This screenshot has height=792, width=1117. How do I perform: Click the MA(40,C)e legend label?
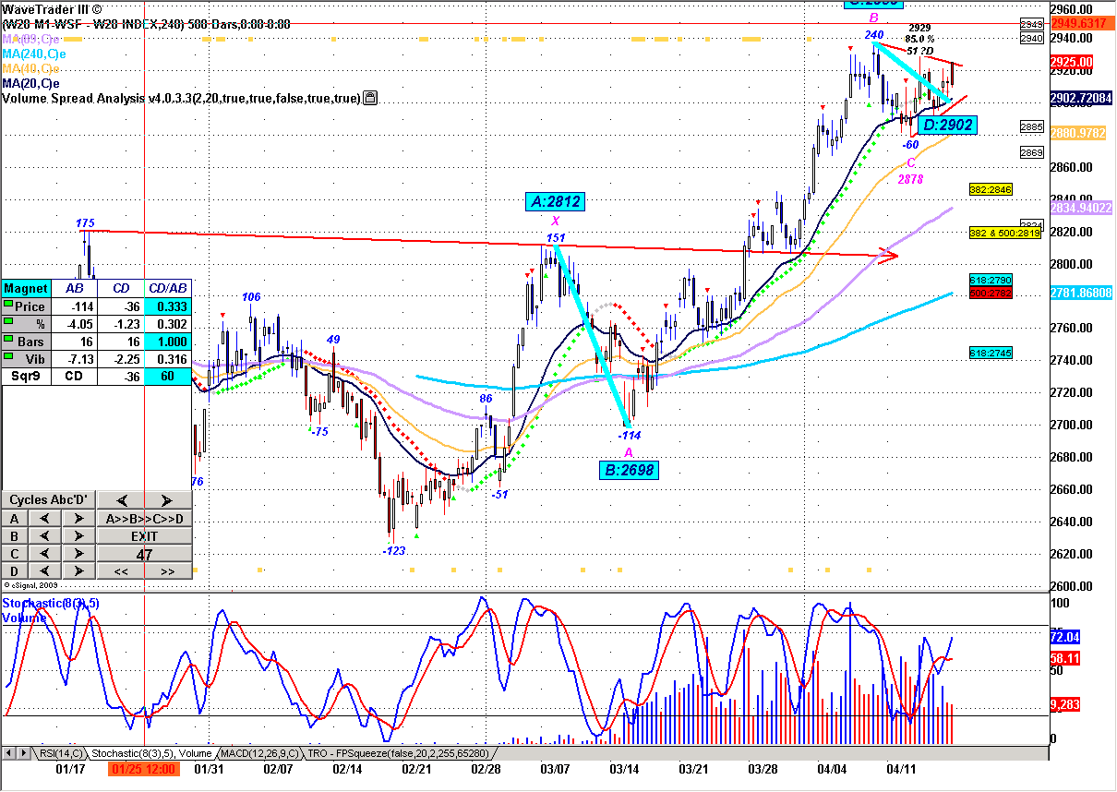point(30,69)
